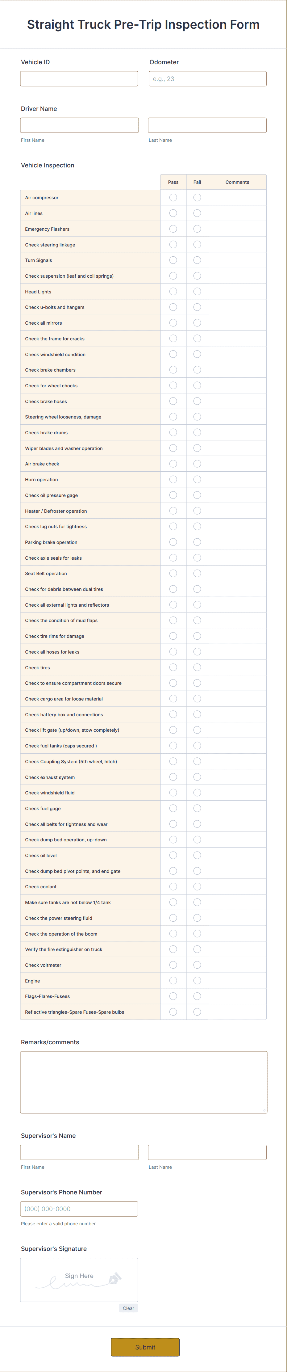
Task: Select Fail for Check coolant
Action: pos(197,886)
